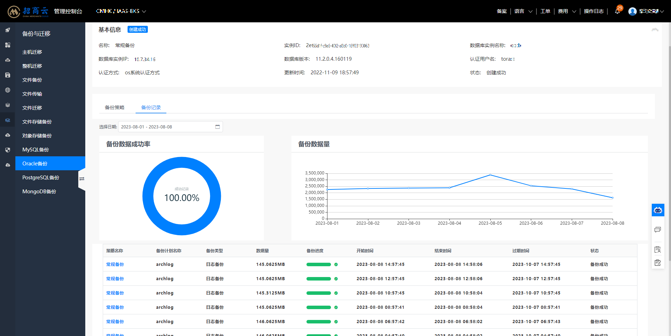Click the 100.00% success rate donut chart
This screenshot has height=336, width=671.
coord(182,196)
